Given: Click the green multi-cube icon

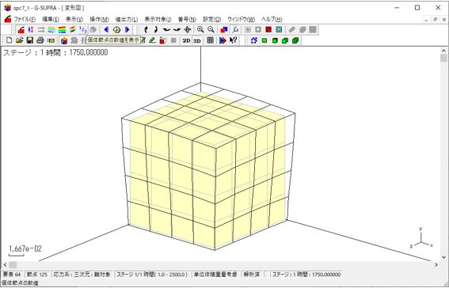Looking at the screenshot, I should click(295, 40).
